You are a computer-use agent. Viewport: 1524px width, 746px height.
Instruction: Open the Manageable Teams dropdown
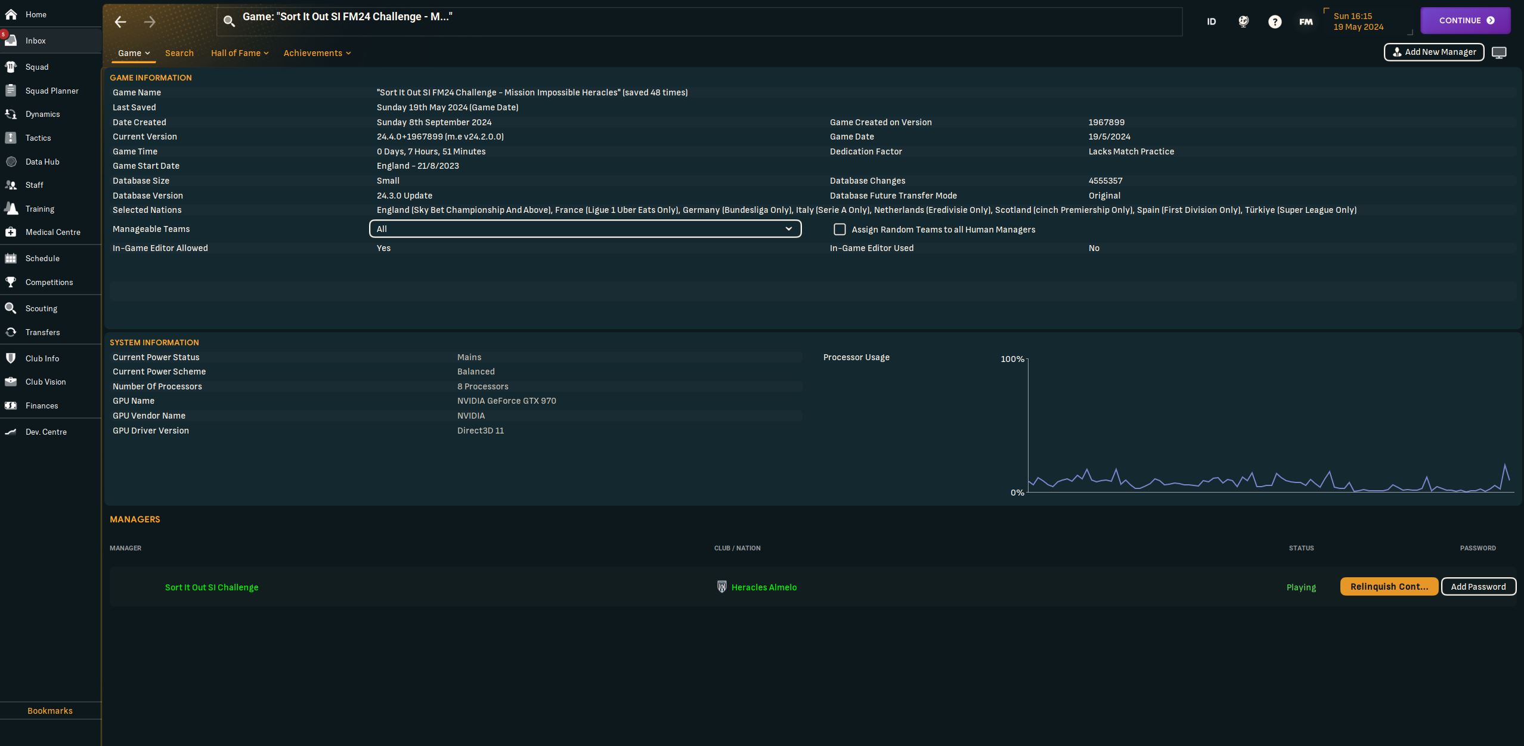tap(585, 229)
